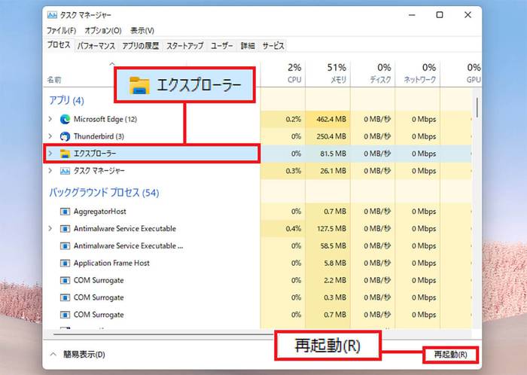
Task: Switch to the パフォーマンス tab
Action: pos(96,46)
